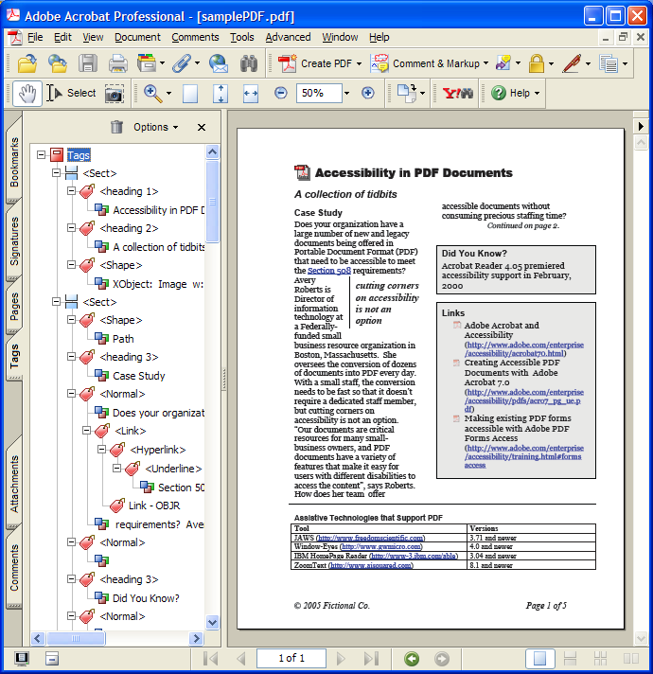Click the Yahoo search toolbar icon
653x674 pixels.
coord(458,94)
